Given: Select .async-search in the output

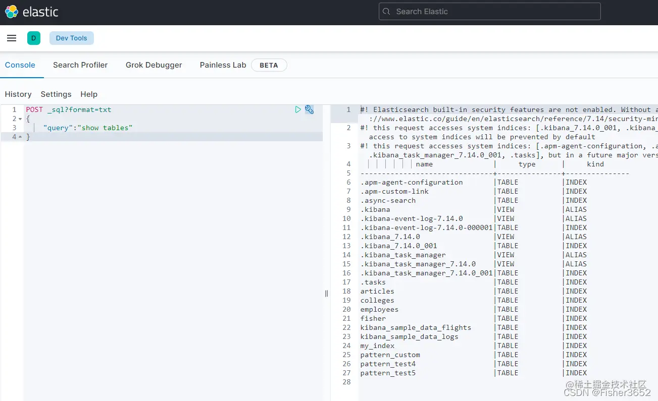Looking at the screenshot, I should pos(388,200).
